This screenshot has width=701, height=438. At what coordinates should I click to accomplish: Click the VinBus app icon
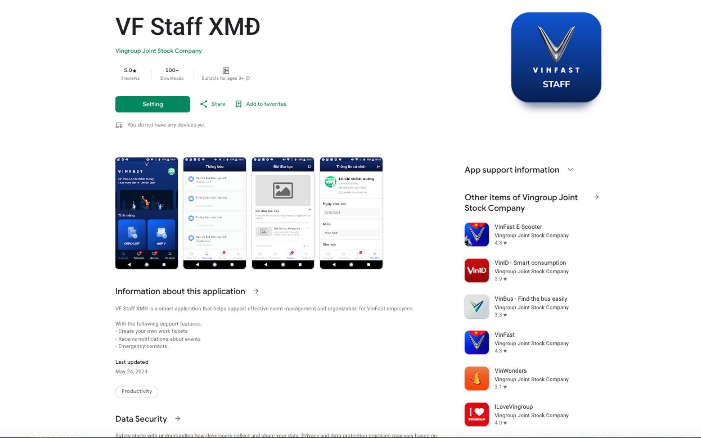[x=476, y=306]
